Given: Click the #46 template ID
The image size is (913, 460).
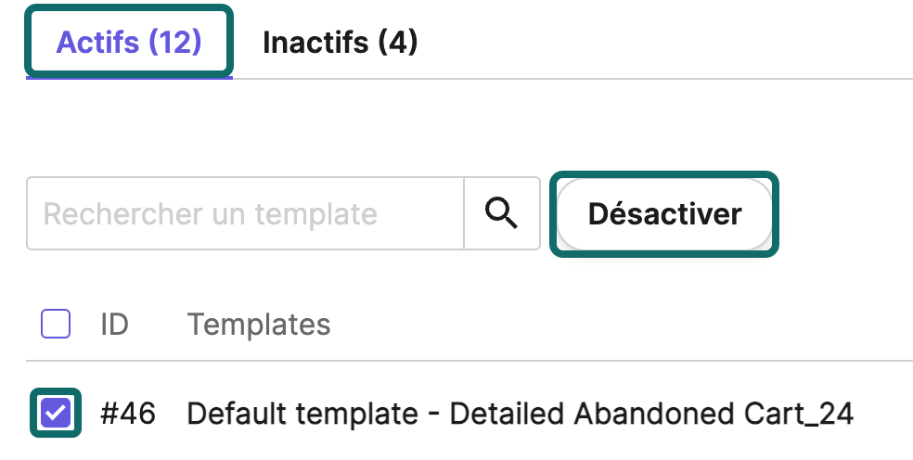Looking at the screenshot, I should point(128,414).
